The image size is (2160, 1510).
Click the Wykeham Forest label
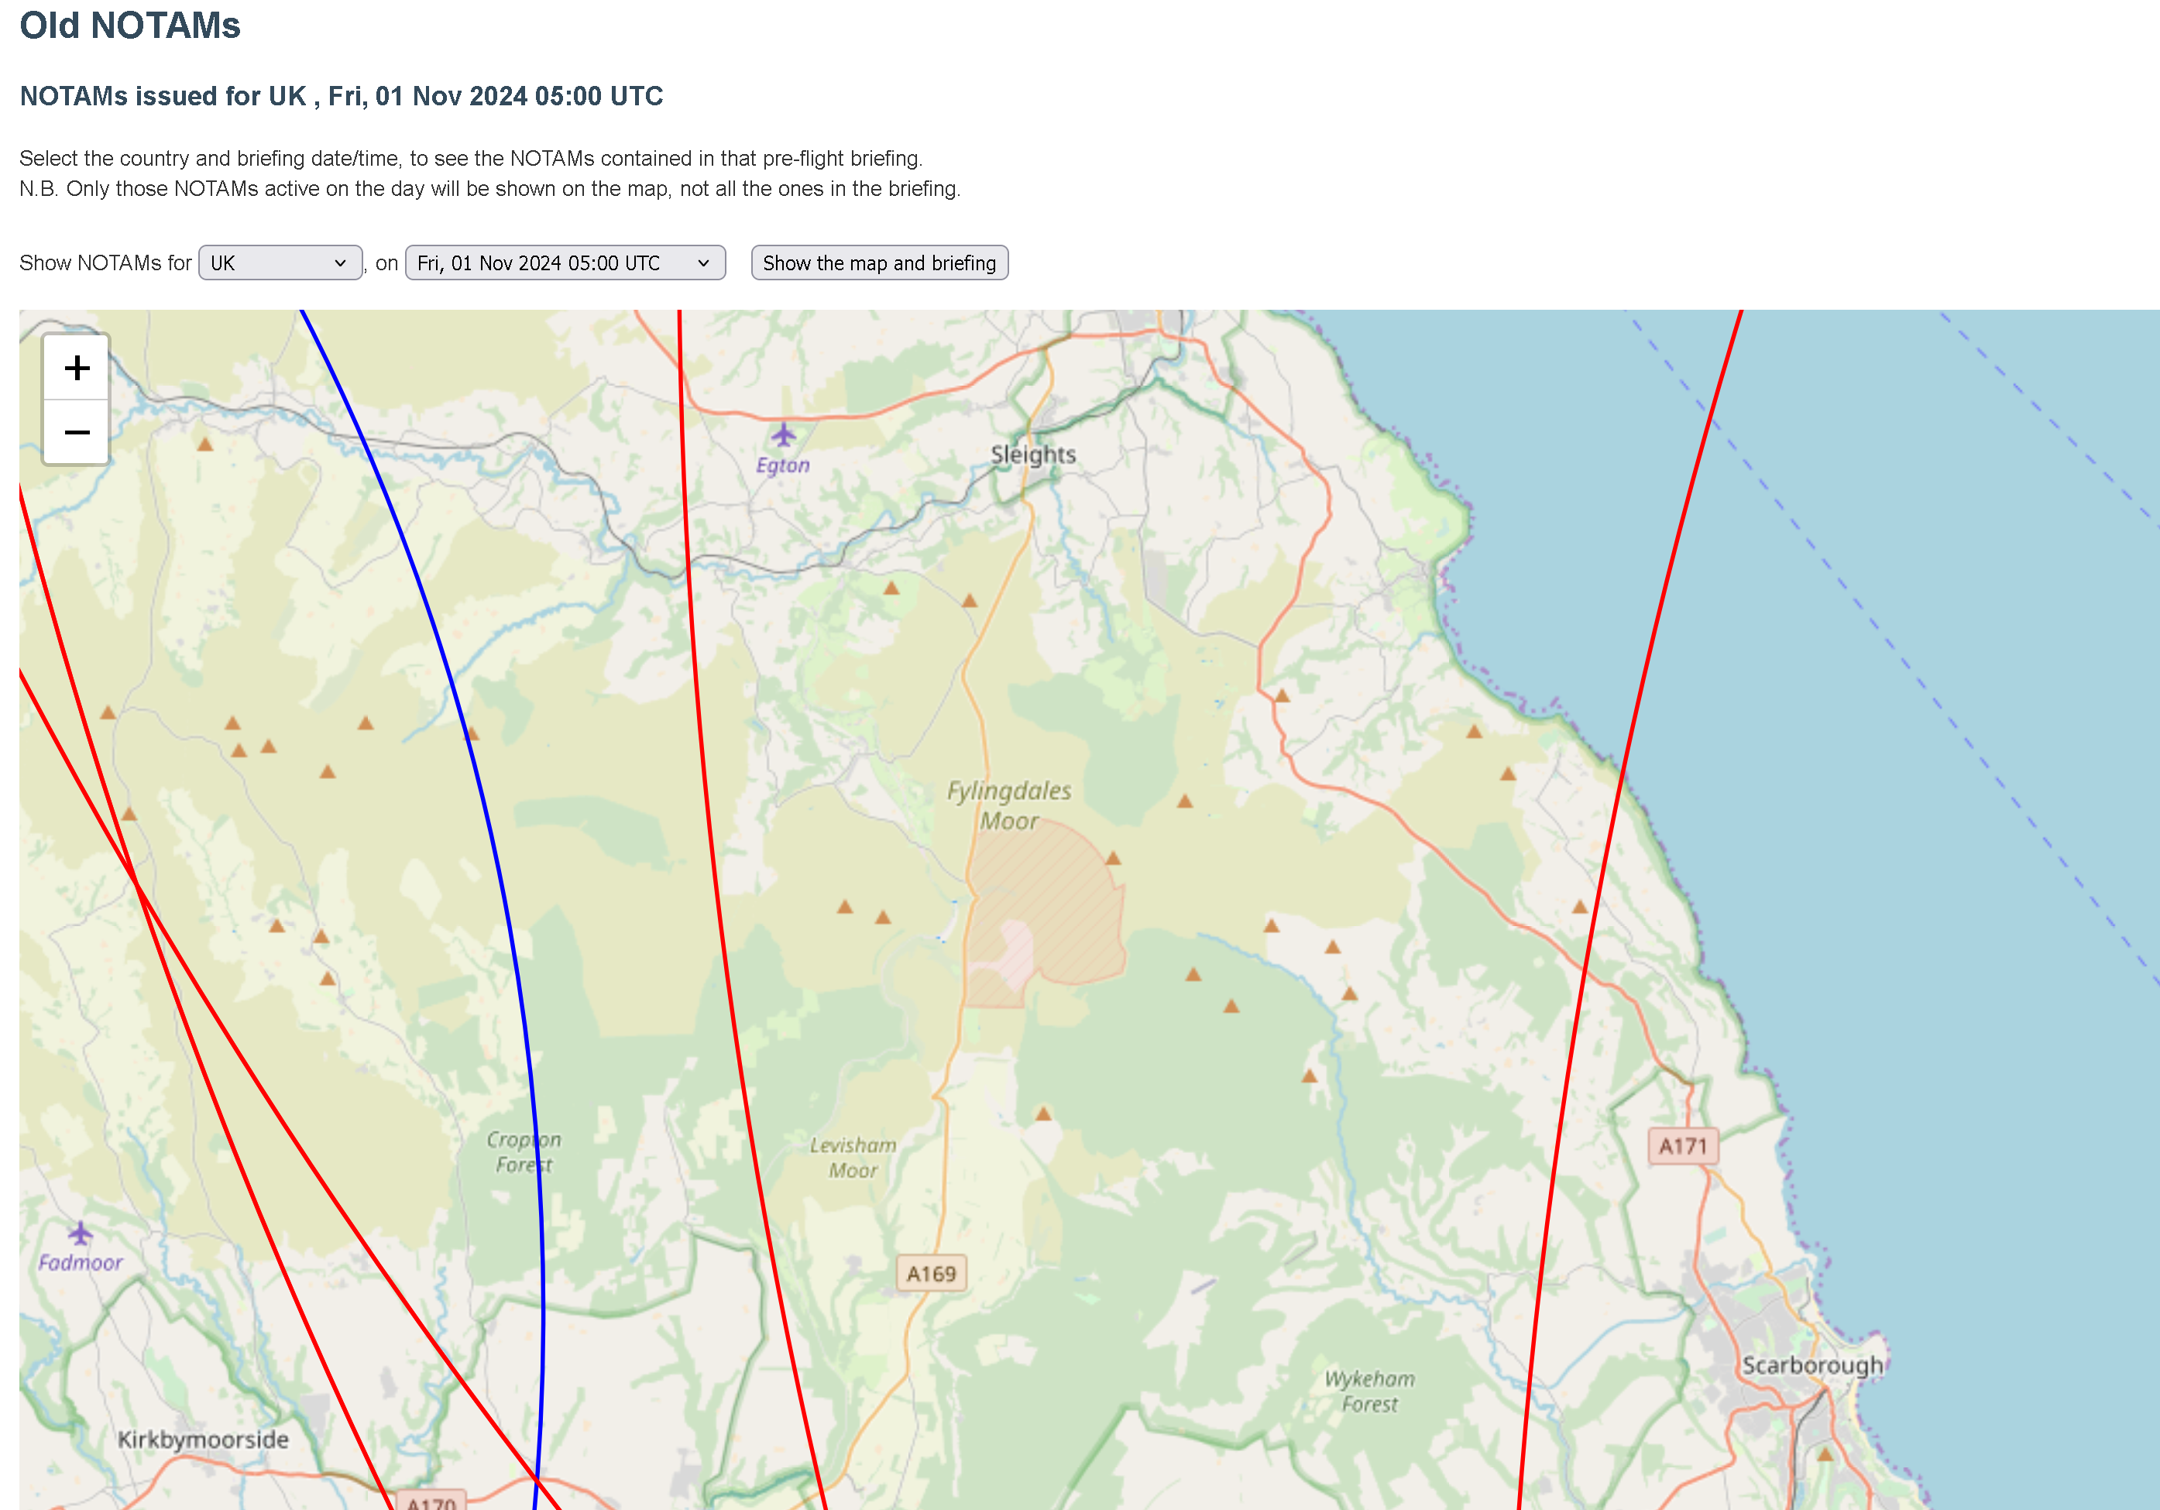pos(1368,1392)
